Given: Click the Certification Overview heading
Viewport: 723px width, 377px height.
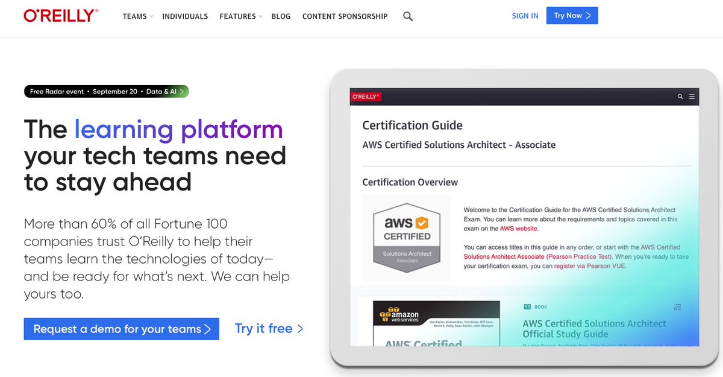Looking at the screenshot, I should coord(410,182).
